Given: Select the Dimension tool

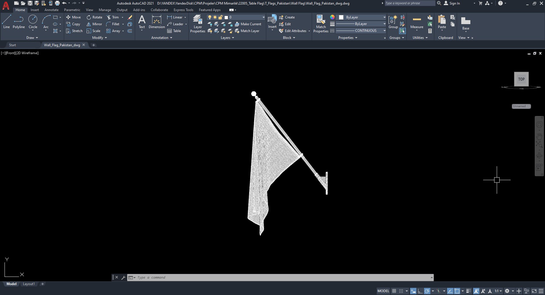Looking at the screenshot, I should click(157, 22).
